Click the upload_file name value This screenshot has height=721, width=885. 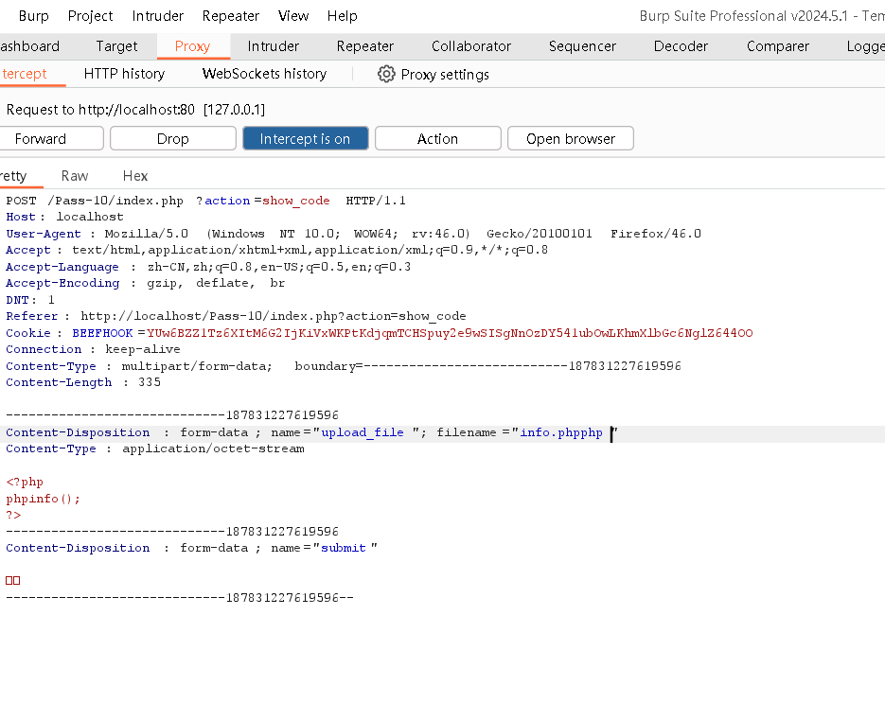click(x=363, y=432)
